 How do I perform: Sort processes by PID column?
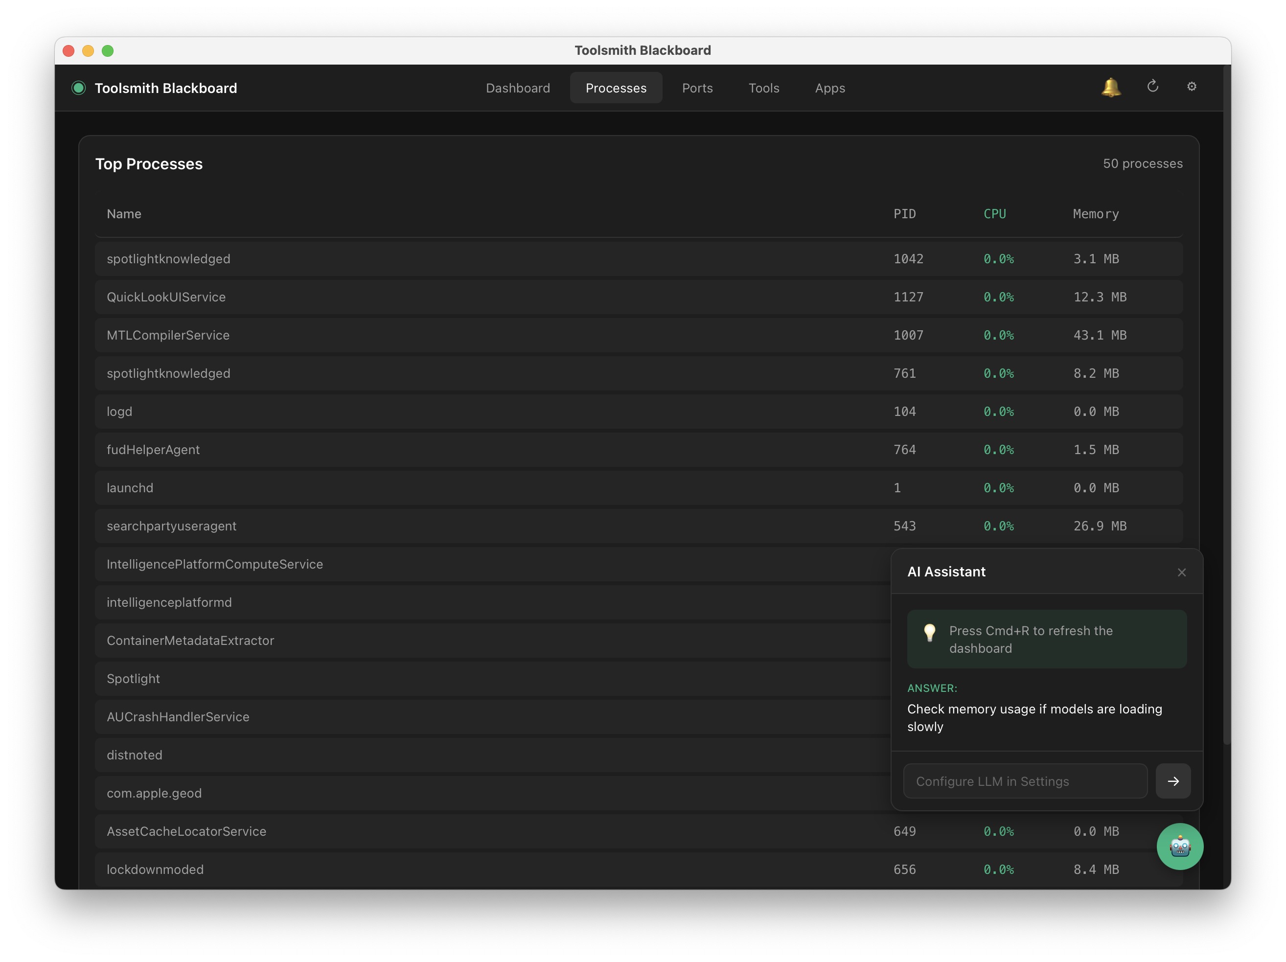tap(904, 214)
